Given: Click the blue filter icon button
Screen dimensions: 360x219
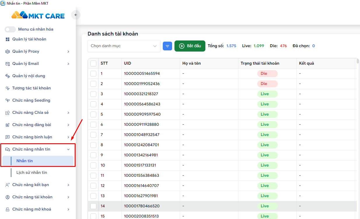Looking at the screenshot, I should tap(167, 46).
